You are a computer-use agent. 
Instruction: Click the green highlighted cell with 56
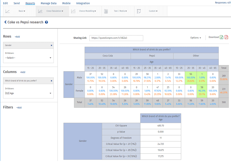191,78
